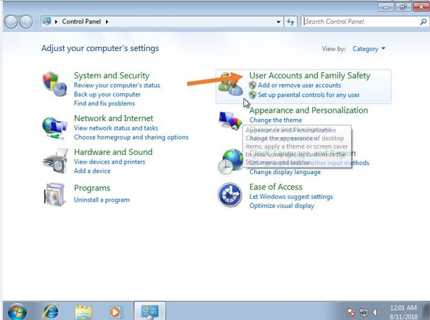Screen dimensions: 430x320
Task: Launch Internet Explorer from the taskbar
Action: (51, 312)
